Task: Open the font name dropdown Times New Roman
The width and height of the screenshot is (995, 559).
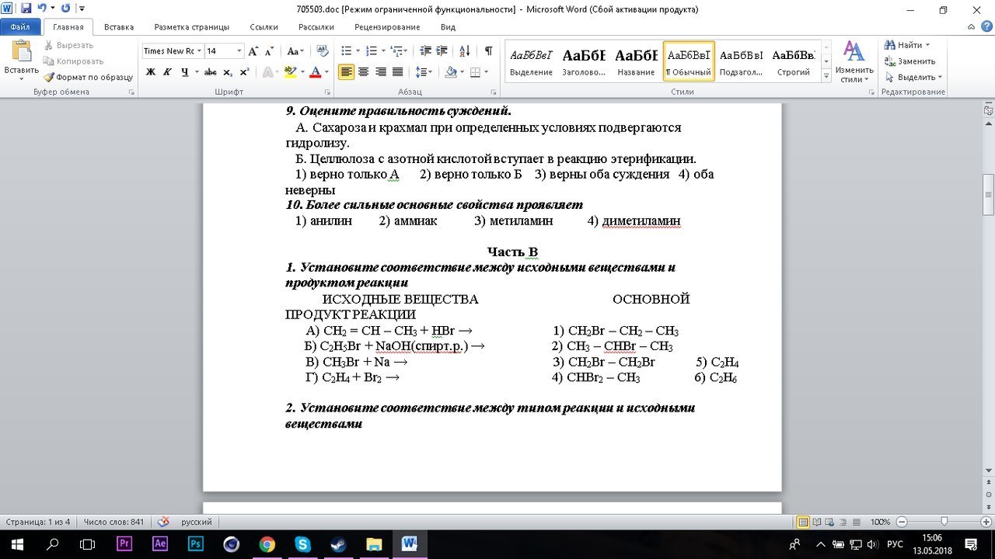Action: tap(199, 51)
